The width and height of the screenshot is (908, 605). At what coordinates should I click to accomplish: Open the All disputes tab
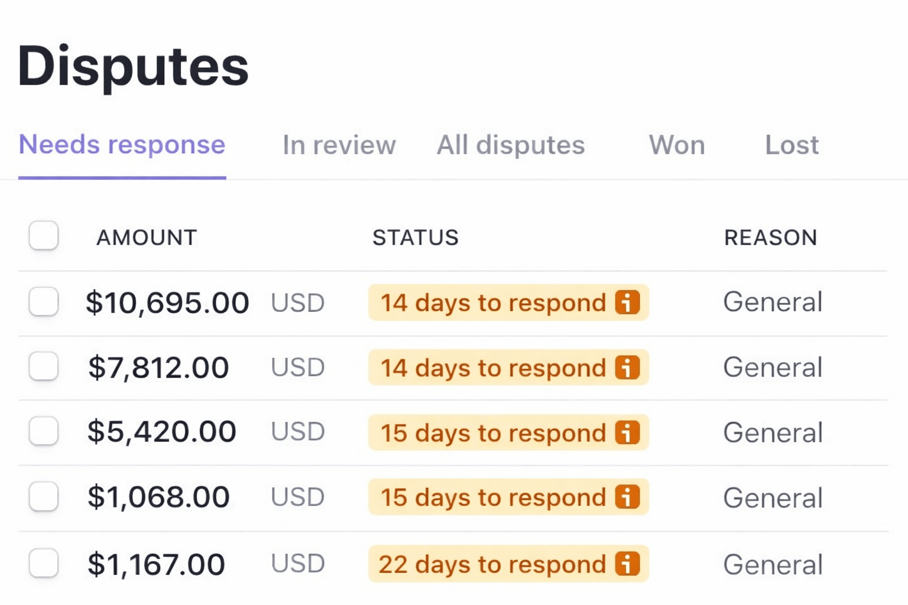(x=510, y=145)
